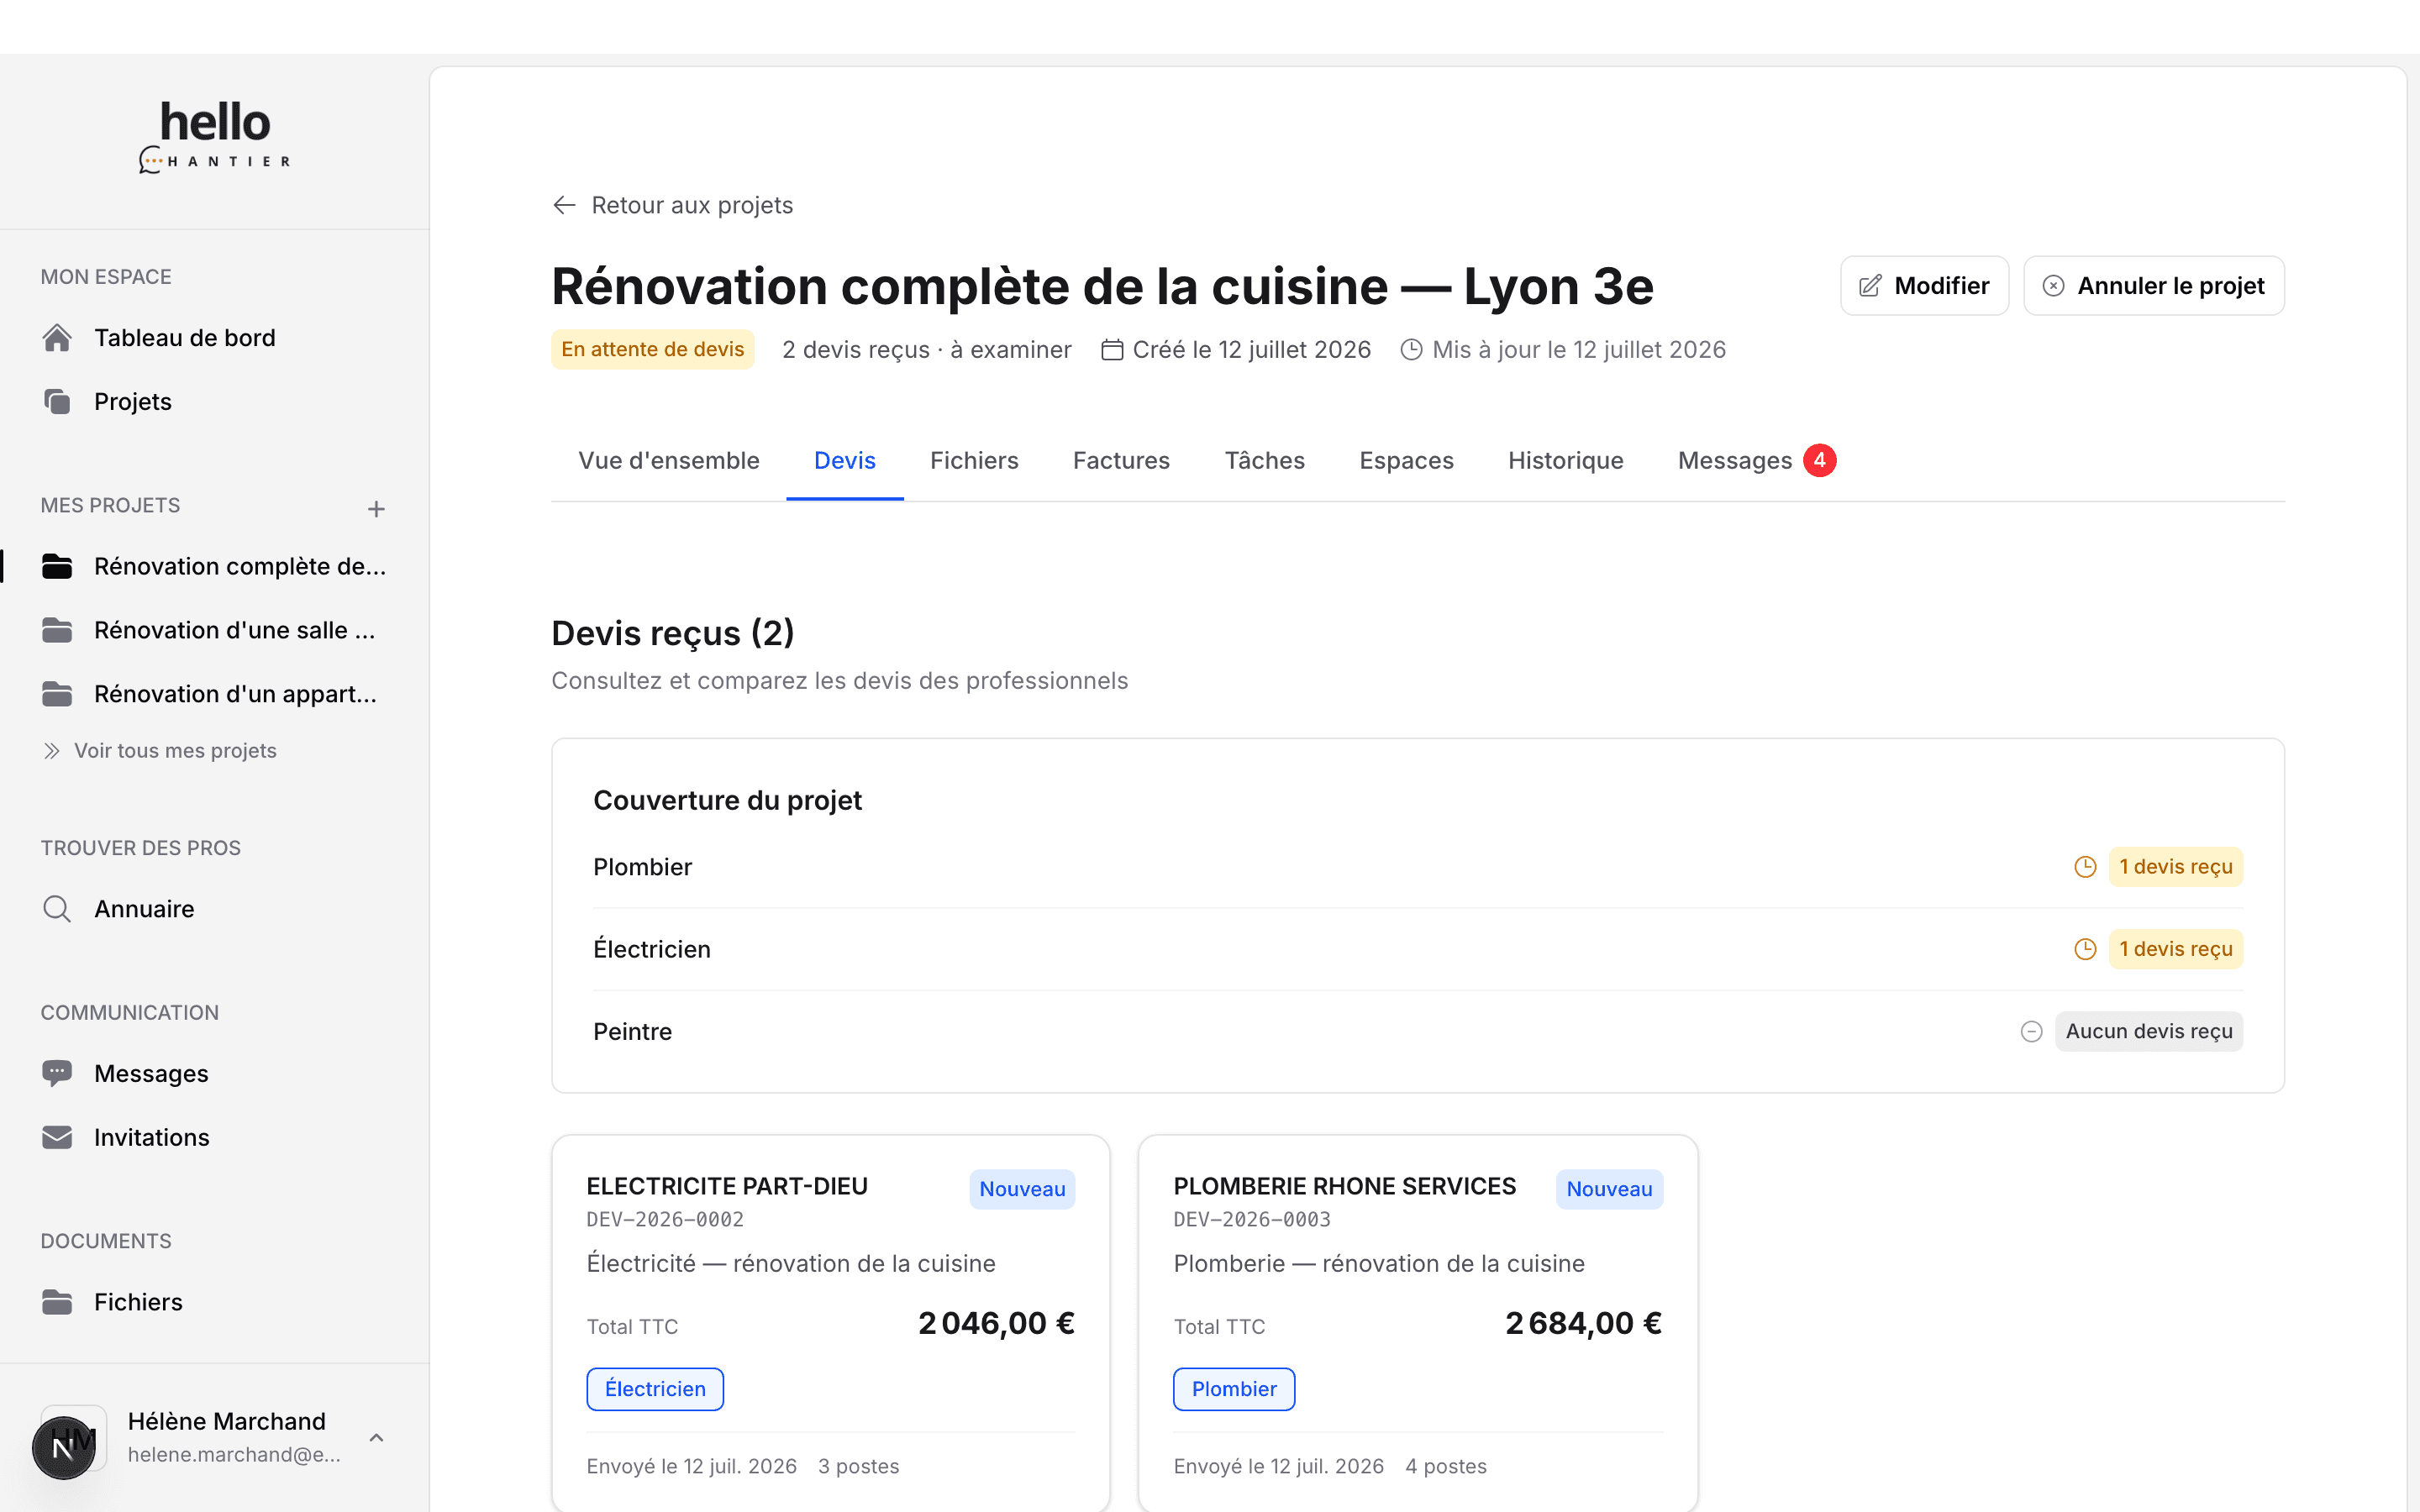The image size is (2420, 1512).
Task: Click the clock icon in the Électricien row
Action: click(2085, 949)
